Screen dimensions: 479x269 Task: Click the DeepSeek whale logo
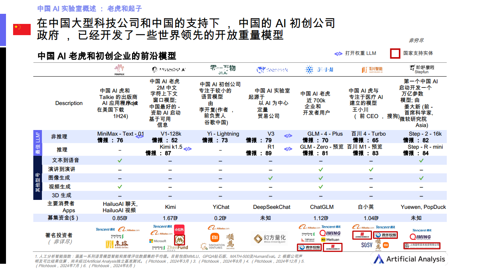(261, 70)
